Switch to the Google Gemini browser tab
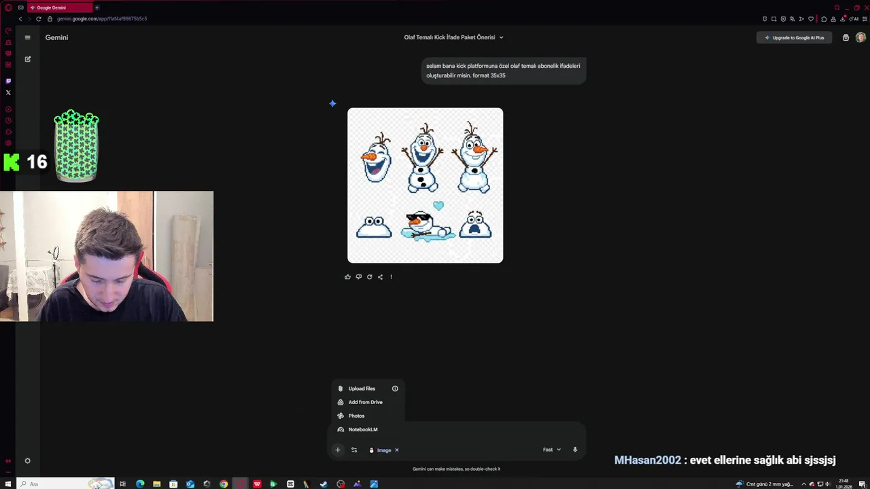870x489 pixels. point(60,7)
